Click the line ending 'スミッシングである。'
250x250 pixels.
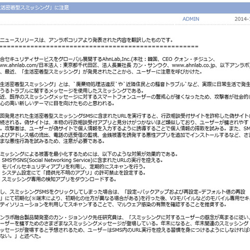pyautogui.click(x=72, y=91)
